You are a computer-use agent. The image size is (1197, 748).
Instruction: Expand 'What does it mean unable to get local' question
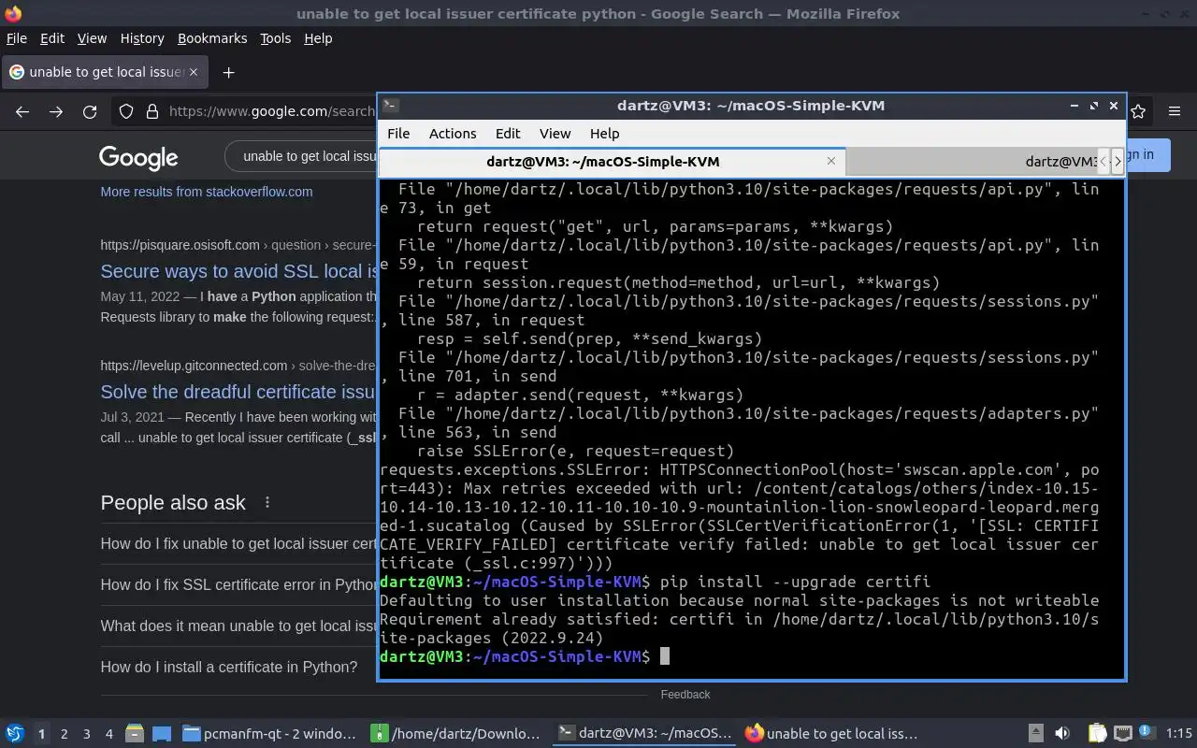click(238, 626)
